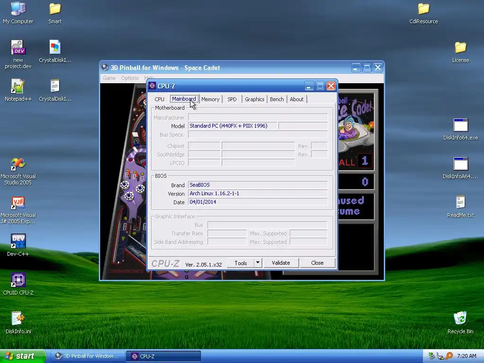Open the Windows start menu
This screenshot has height=363, width=484.
23,356
